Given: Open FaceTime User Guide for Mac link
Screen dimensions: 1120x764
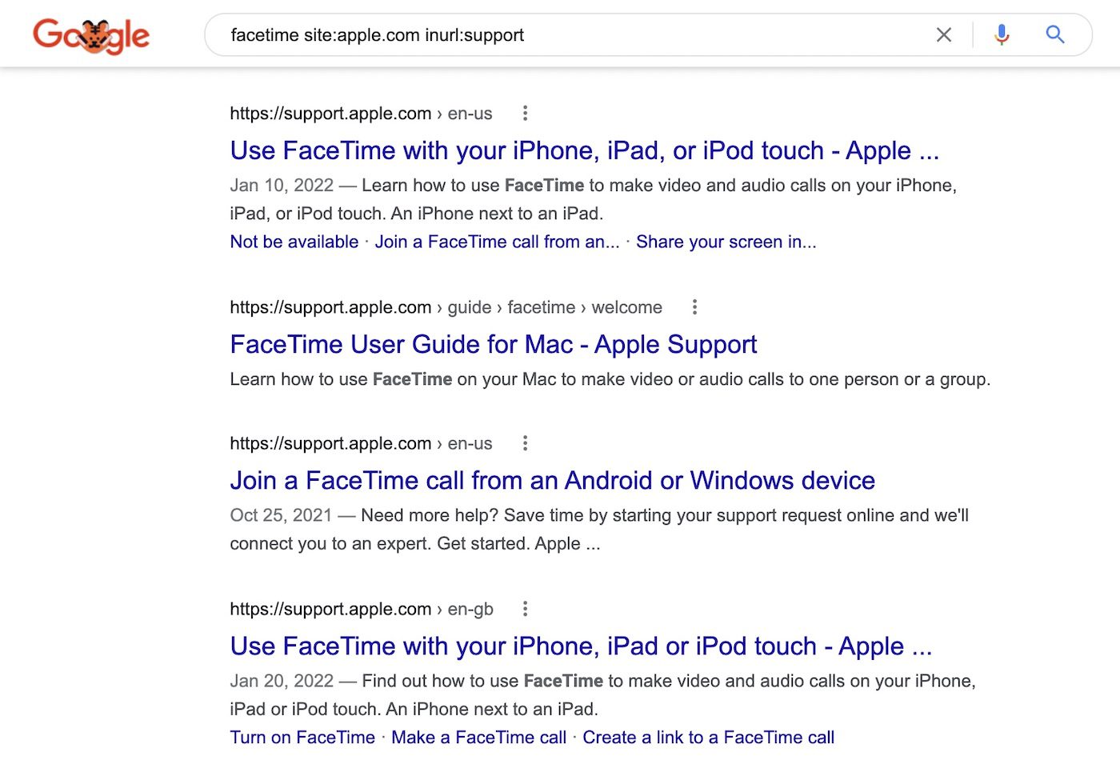Looking at the screenshot, I should (x=493, y=344).
